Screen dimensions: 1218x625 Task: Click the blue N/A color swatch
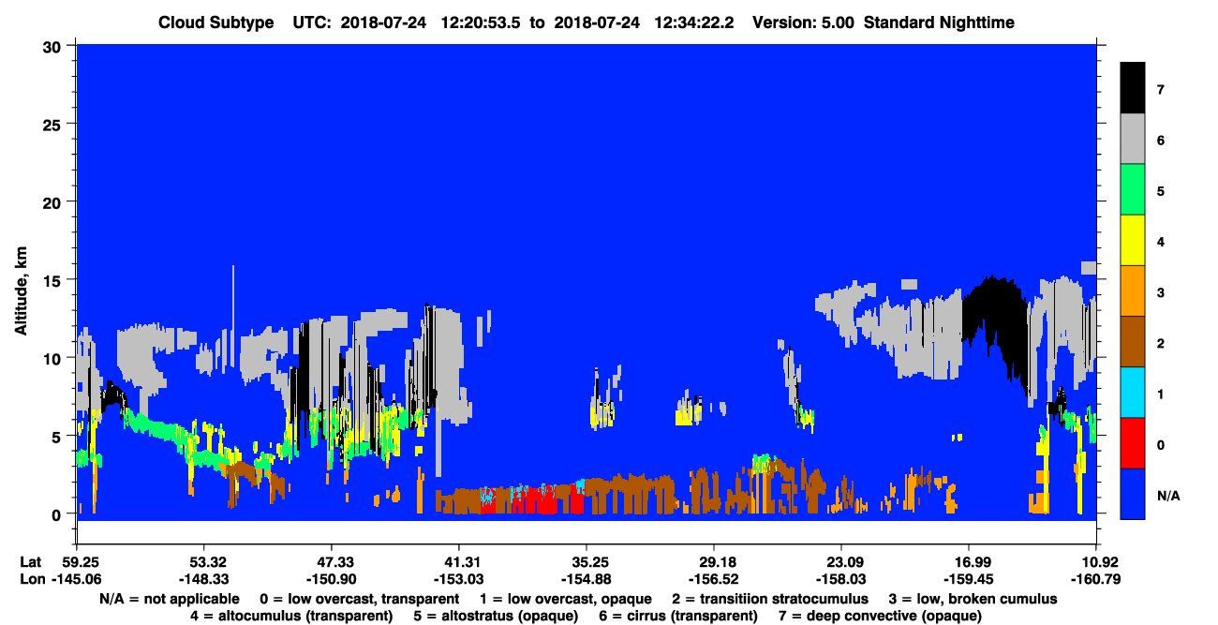(x=1133, y=493)
